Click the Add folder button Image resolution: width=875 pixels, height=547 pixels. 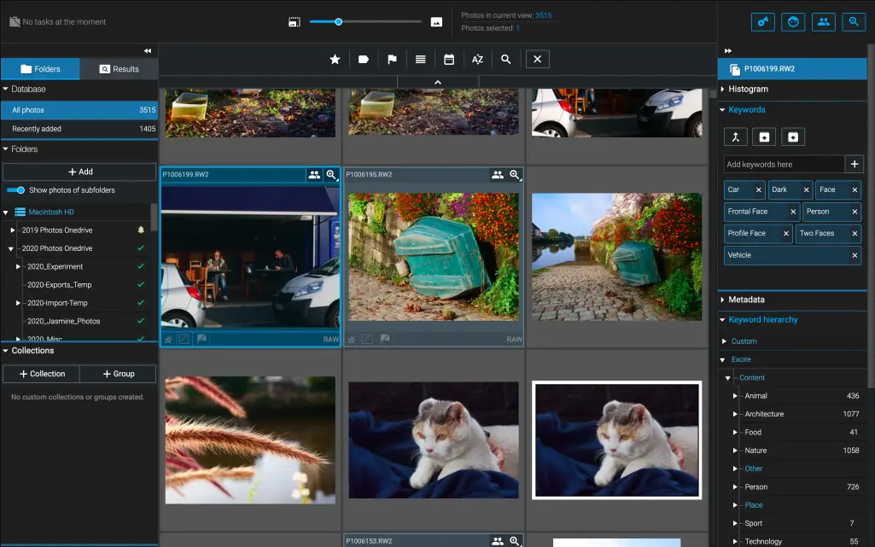coord(79,172)
